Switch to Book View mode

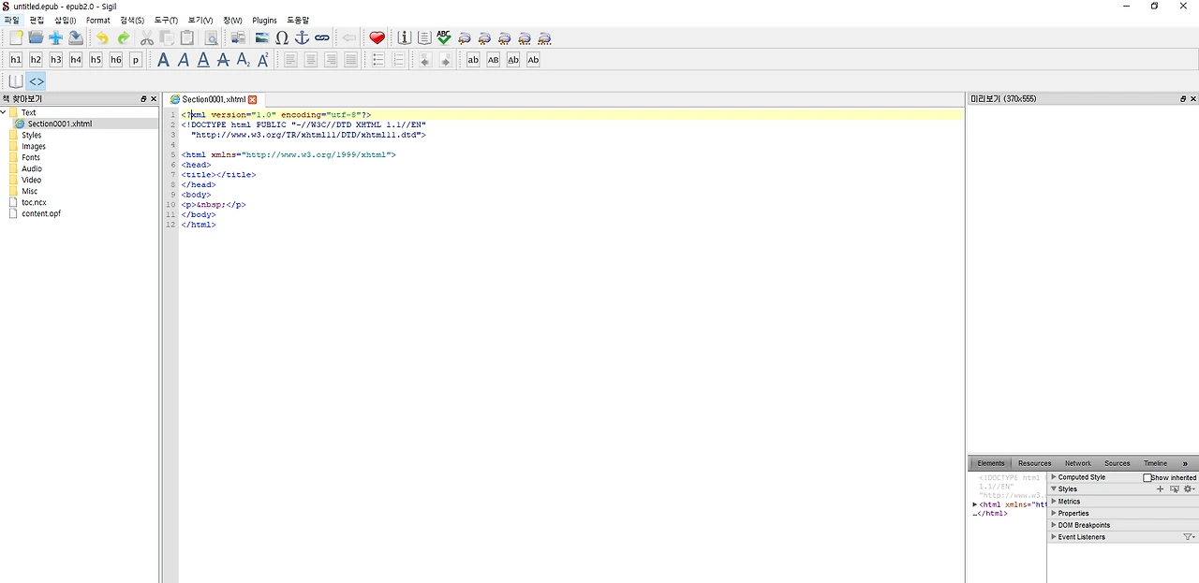tap(16, 81)
